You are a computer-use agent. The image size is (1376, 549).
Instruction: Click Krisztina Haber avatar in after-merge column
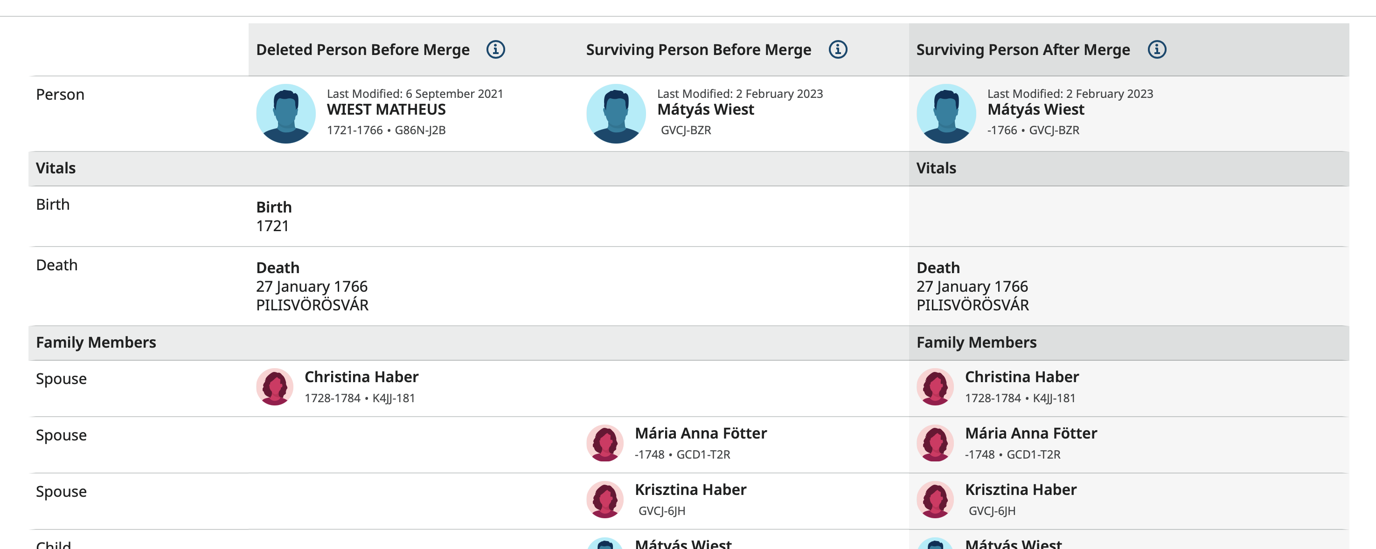coord(935,500)
